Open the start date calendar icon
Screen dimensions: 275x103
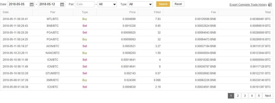32,4
